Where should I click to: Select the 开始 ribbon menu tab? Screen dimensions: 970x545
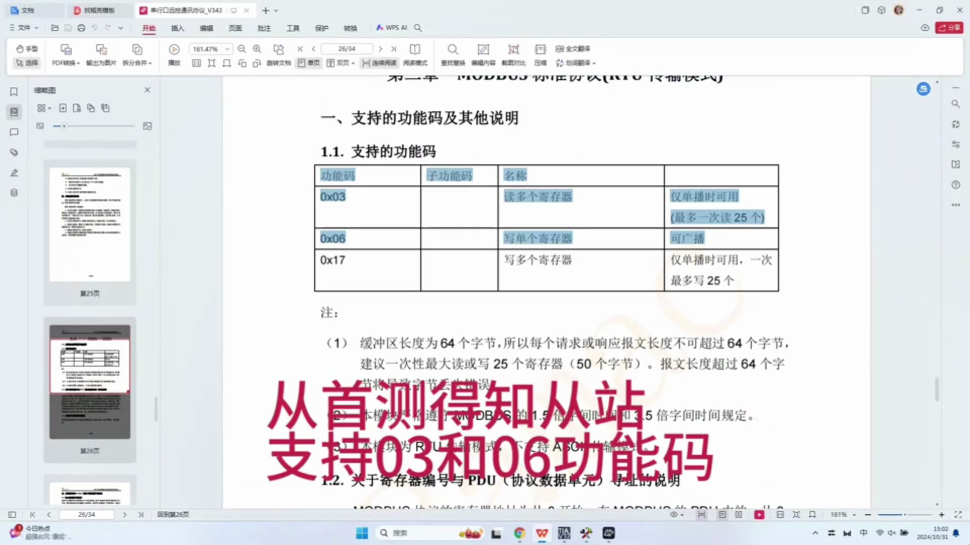click(148, 28)
